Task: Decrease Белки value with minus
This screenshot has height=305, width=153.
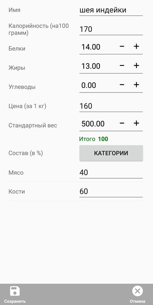Action: [122, 46]
